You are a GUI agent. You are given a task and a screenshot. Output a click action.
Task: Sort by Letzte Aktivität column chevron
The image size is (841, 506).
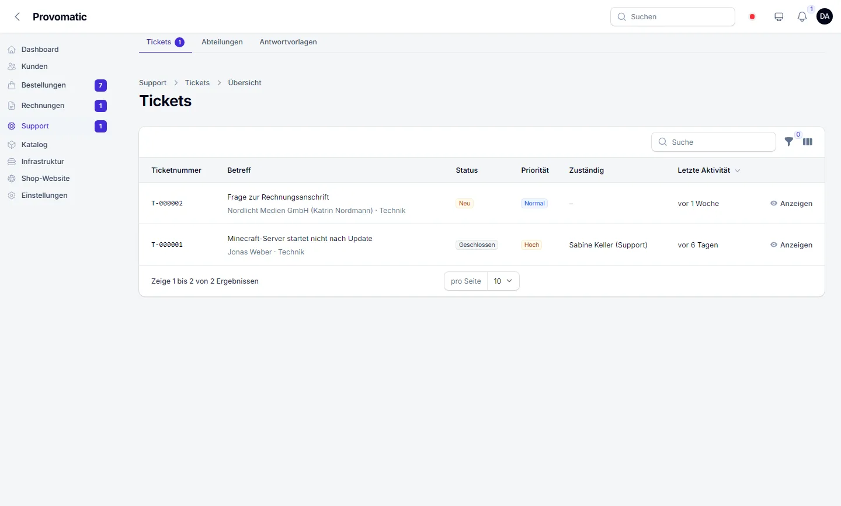click(x=738, y=170)
